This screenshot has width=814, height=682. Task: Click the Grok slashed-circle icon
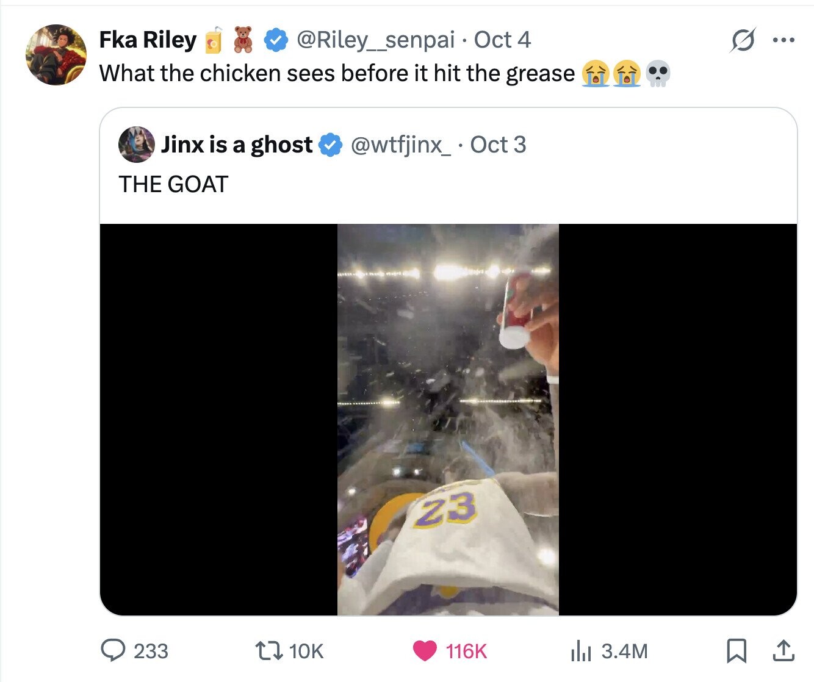(743, 40)
